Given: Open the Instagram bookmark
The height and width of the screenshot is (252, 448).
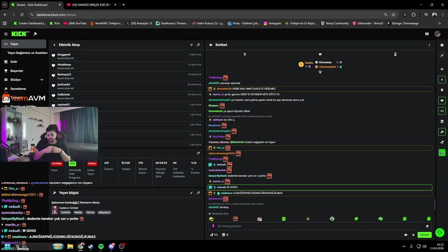Looking at the screenshot, I should 272,23.
